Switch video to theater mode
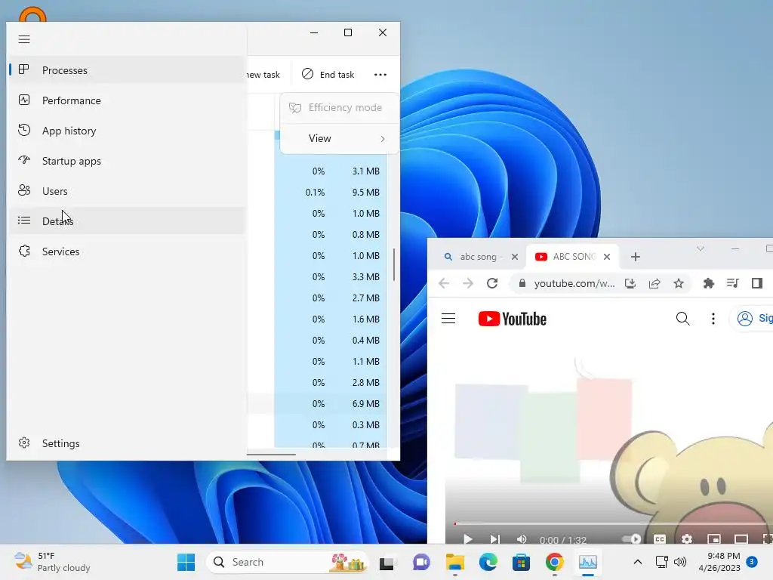Viewport: 773px width, 580px height. pos(741,539)
